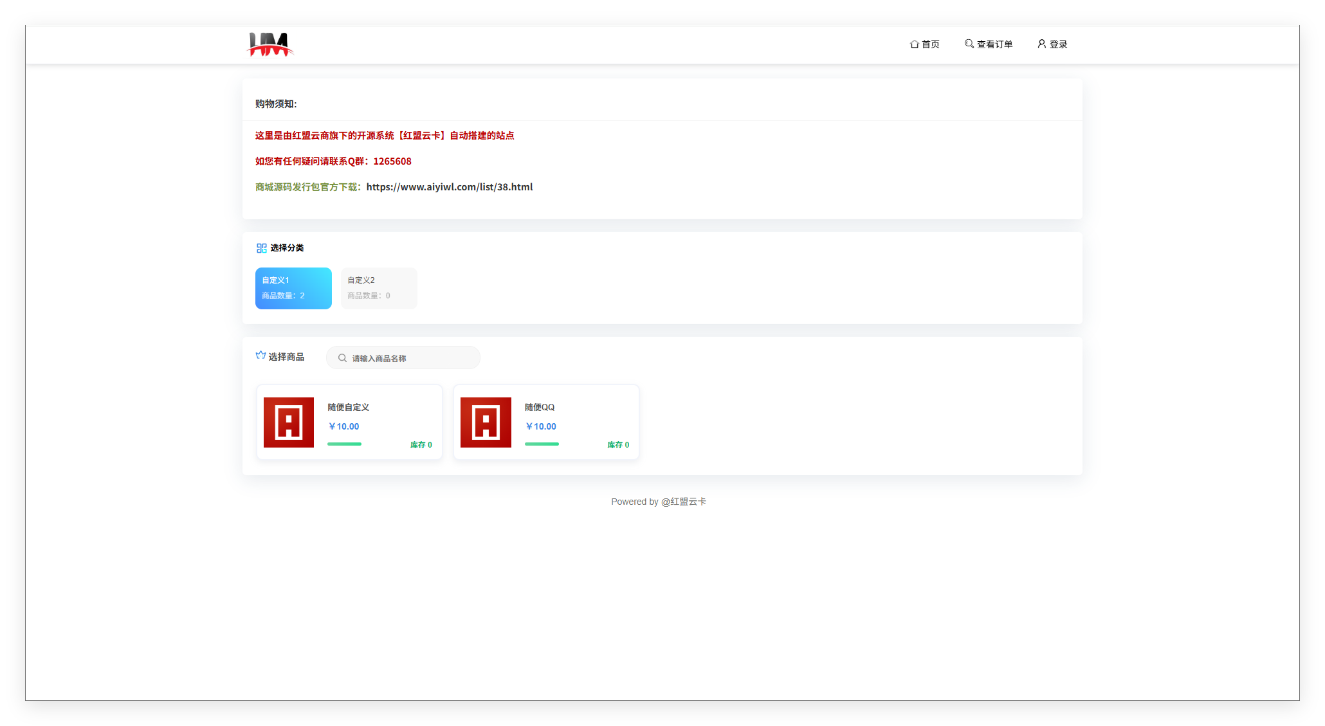Click the red thumbnail for 随便QQ

[x=486, y=422]
